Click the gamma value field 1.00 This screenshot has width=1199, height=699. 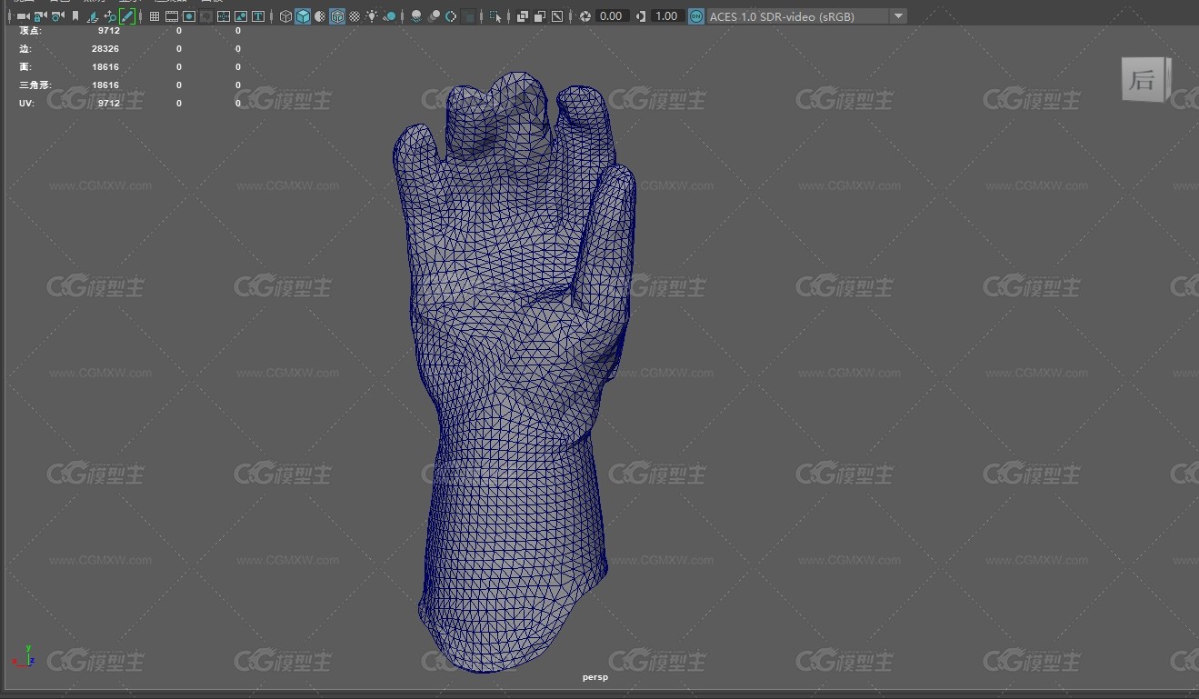coord(667,16)
